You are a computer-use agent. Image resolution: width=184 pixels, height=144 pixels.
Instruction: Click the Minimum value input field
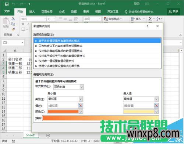[63, 106]
